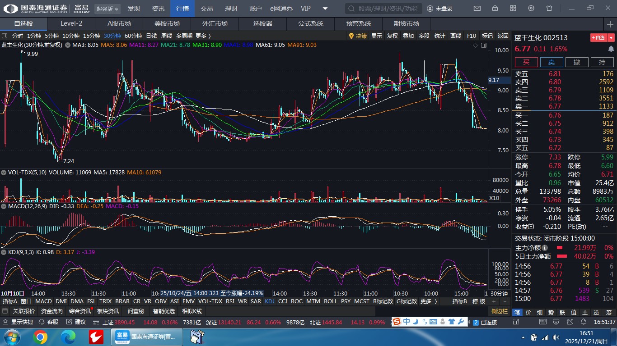Viewport: 617px width, 346px height.
Task: Click the skin (shirt) icon in title bar
Action: pos(549,9)
